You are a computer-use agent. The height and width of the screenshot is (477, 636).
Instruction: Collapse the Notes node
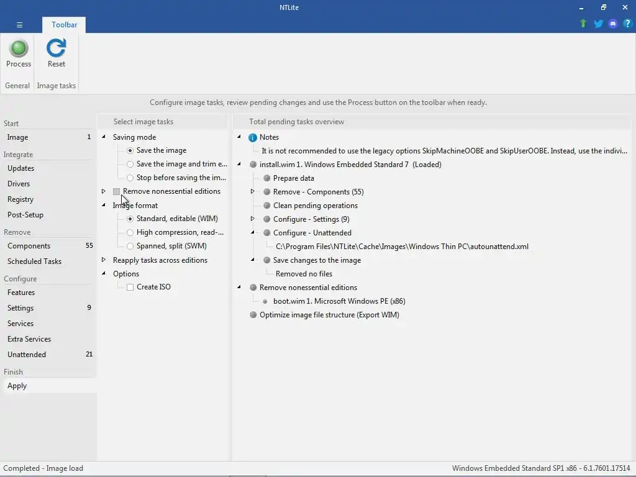(x=239, y=137)
